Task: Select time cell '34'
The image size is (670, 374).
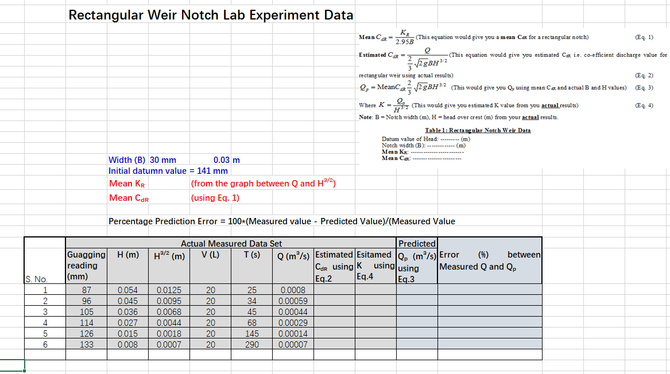Action: [x=251, y=301]
